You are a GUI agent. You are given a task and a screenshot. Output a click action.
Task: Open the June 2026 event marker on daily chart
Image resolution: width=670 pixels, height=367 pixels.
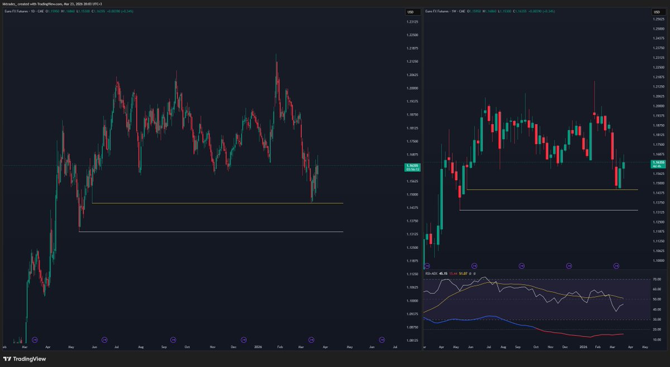pyautogui.click(x=382, y=339)
